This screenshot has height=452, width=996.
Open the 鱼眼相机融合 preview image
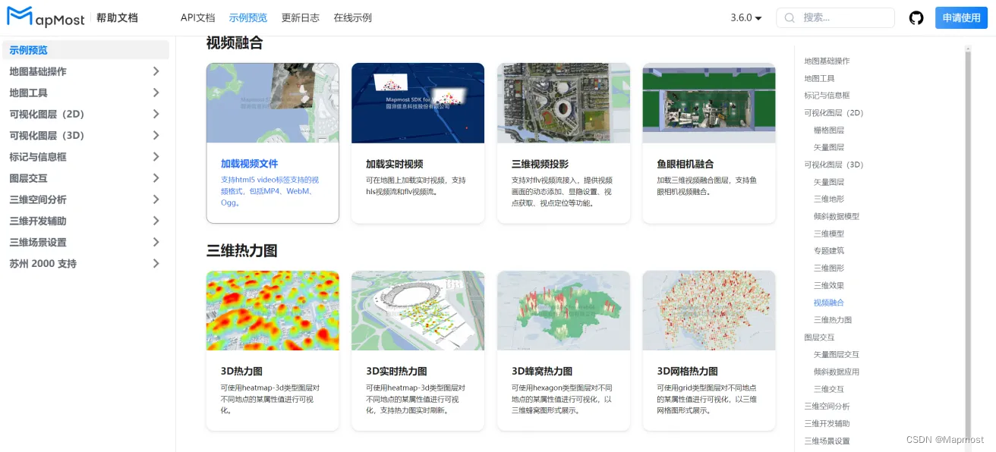click(708, 103)
